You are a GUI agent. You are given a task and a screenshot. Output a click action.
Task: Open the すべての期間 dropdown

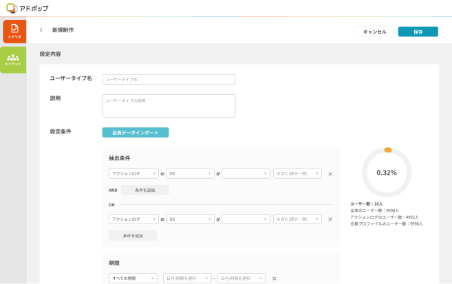133,278
